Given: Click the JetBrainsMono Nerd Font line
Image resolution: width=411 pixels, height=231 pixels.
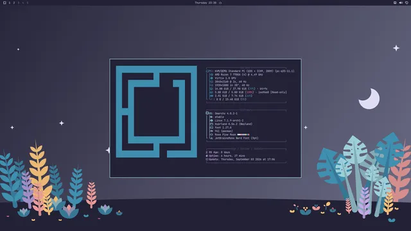Looking at the screenshot, I should [236, 139].
